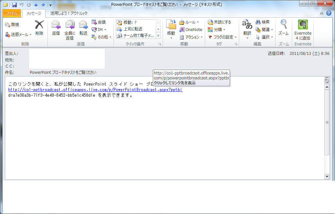
Task: Go to previous item with the up arrow
Action: [x=36, y=5]
